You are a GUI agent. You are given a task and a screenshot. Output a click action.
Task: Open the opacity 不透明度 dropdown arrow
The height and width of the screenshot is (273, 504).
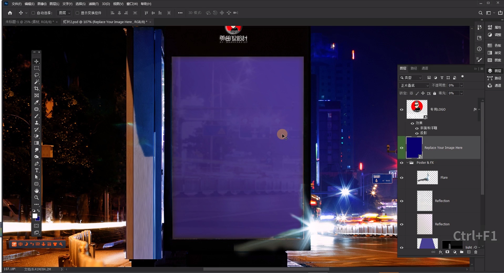pyautogui.click(x=461, y=85)
